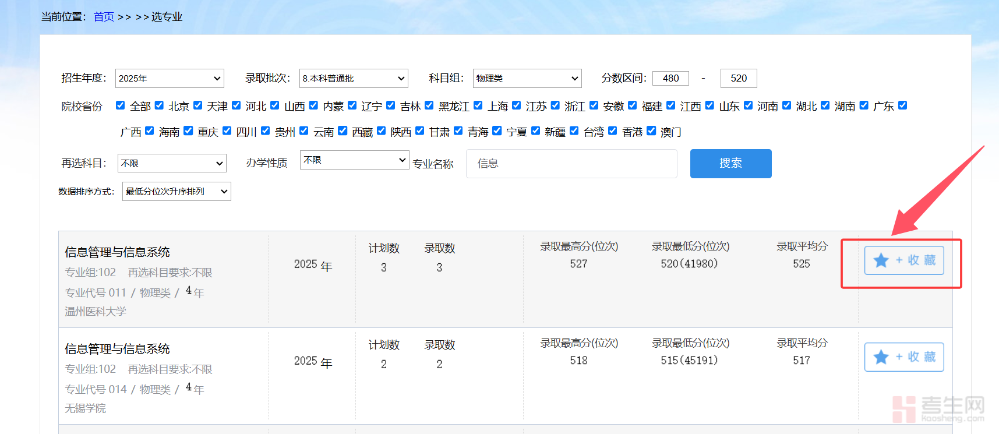Click major title above 无锡学院

pyautogui.click(x=117, y=349)
